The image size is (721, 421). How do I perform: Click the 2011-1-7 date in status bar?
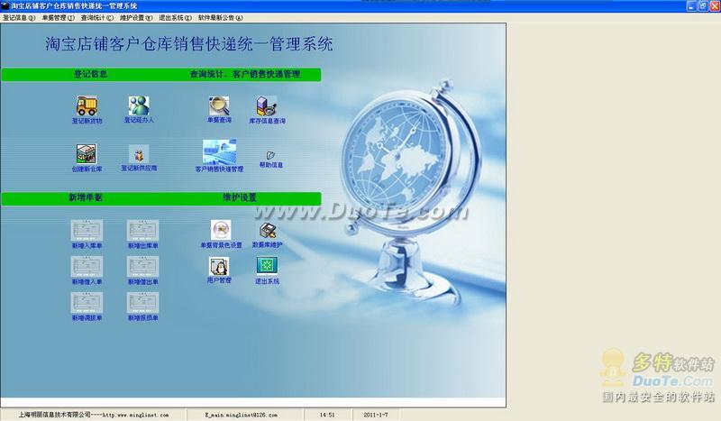[375, 415]
